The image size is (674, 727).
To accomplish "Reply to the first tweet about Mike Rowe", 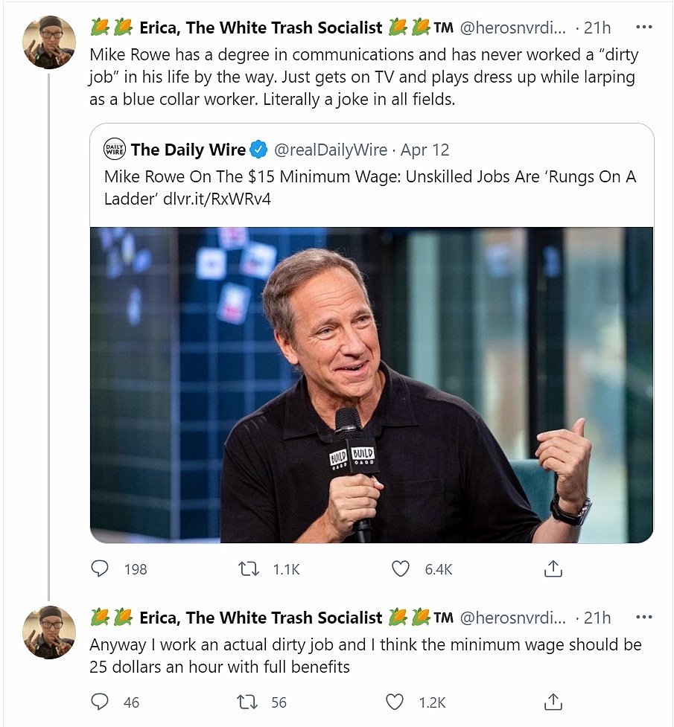I will pos(100,569).
